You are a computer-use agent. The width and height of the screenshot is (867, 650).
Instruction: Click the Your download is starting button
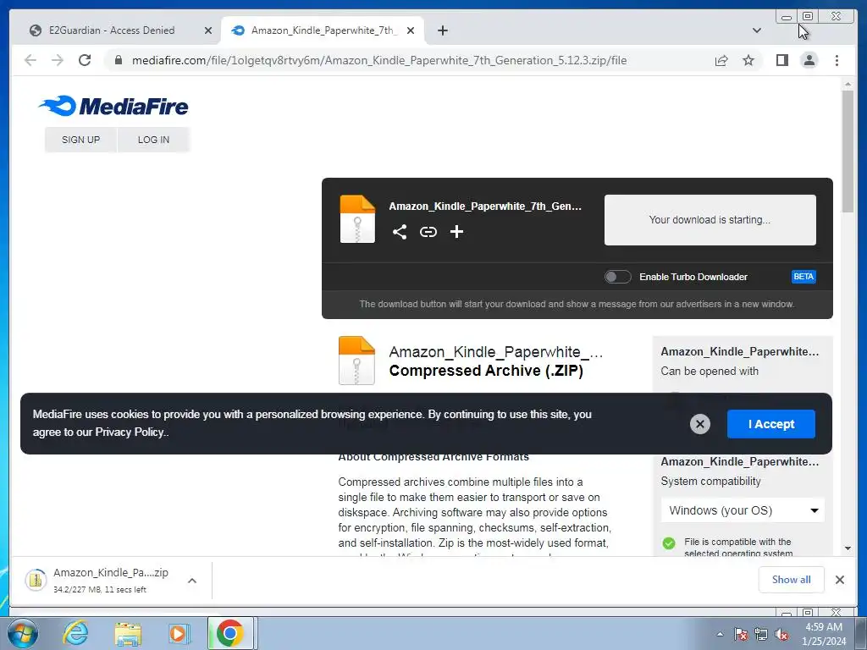click(x=710, y=220)
